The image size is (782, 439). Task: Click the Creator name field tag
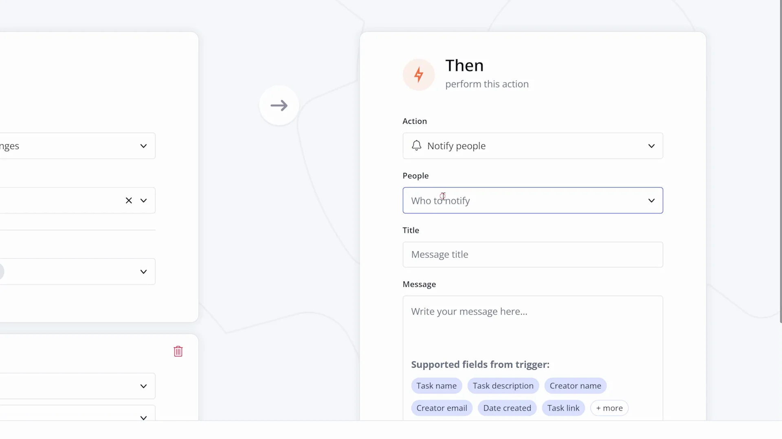575,385
